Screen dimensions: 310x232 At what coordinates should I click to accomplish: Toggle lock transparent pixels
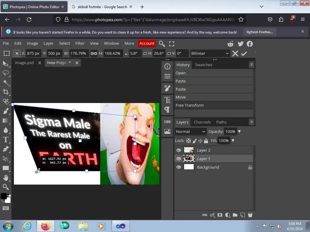point(189,141)
